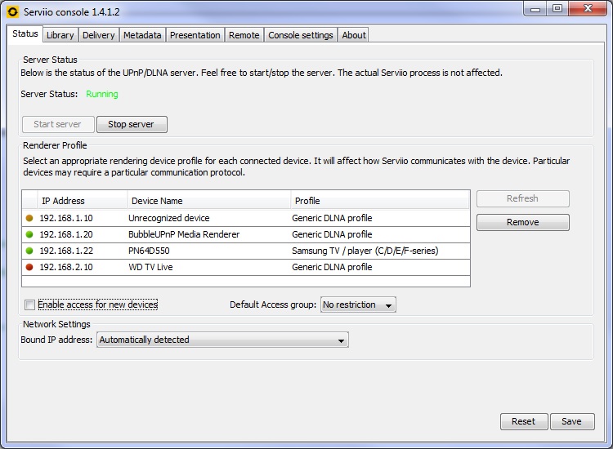Go to the Metadata tab
The height and width of the screenshot is (449, 613).
click(142, 35)
